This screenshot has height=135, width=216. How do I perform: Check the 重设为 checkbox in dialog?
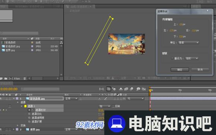tap(172, 58)
